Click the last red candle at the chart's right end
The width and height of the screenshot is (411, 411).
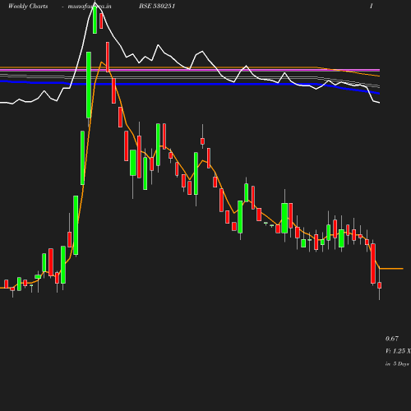380,285
